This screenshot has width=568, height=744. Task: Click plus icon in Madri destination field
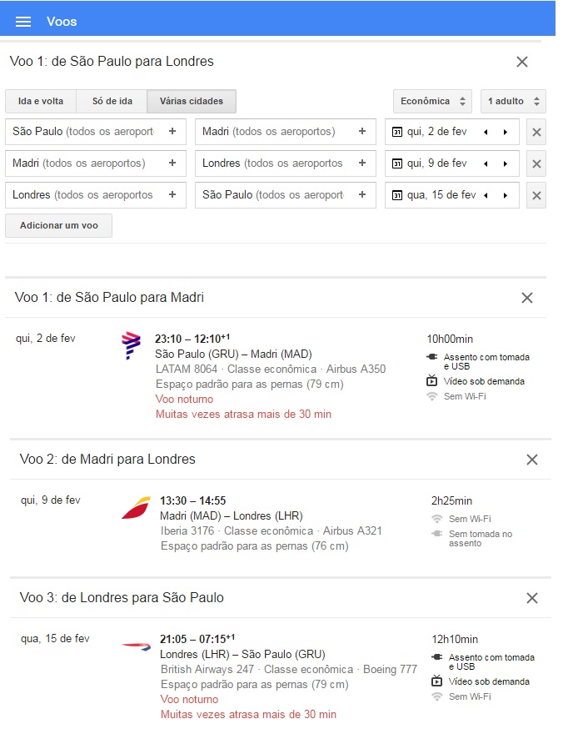(x=362, y=131)
